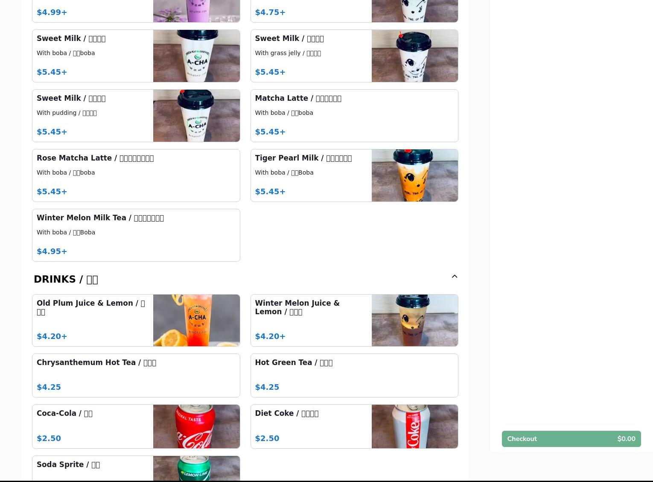Select Diet Coke can thumbnail
Image resolution: width=653 pixels, height=482 pixels.
(414, 426)
